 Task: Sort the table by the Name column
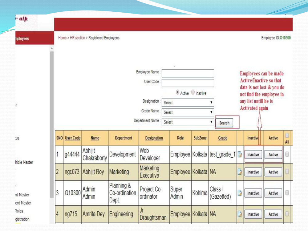point(95,138)
